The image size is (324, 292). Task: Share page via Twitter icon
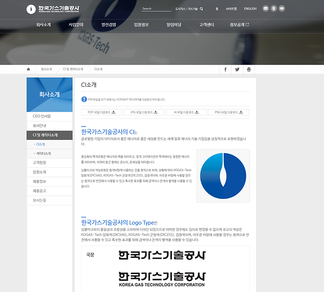tap(237, 69)
